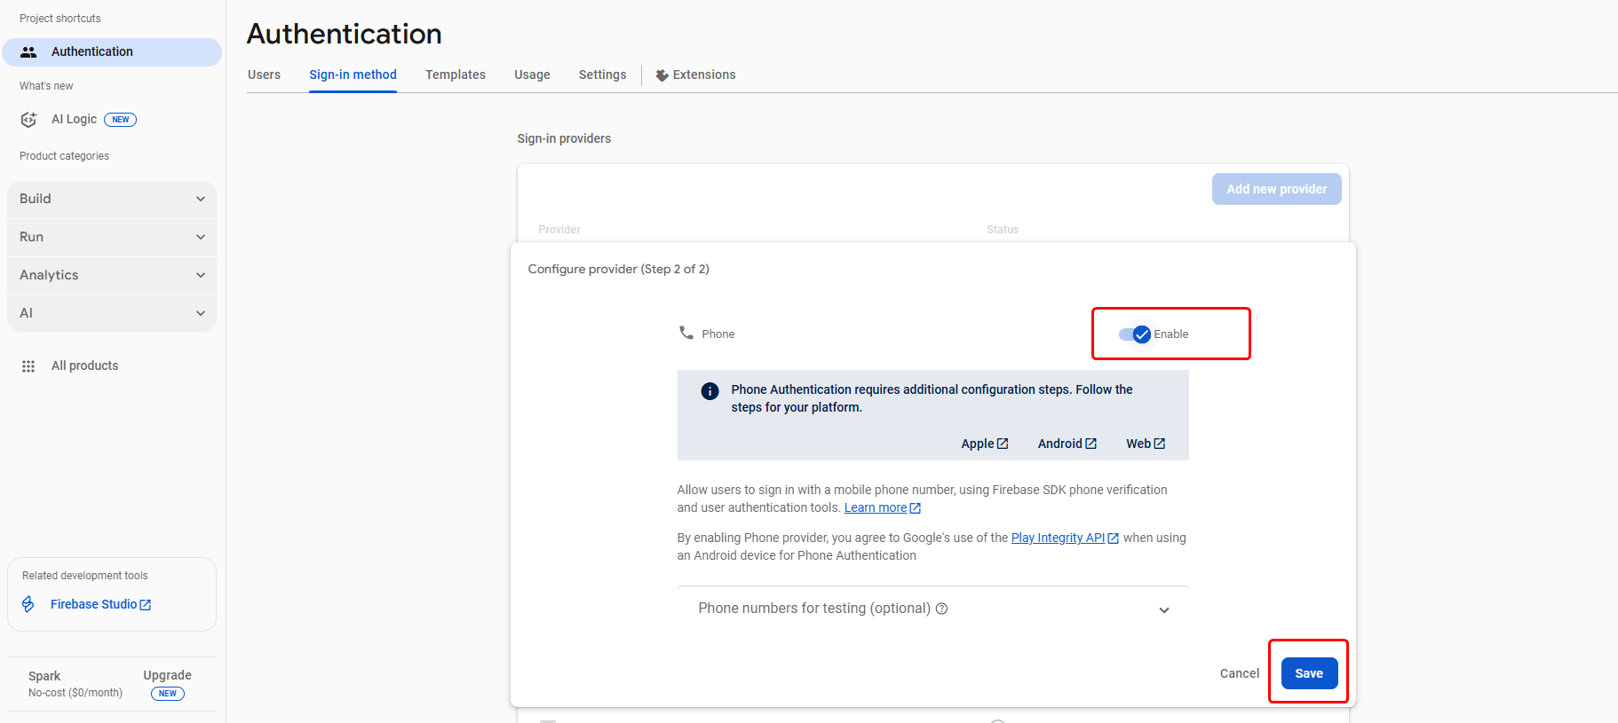Cancel the provider configuration
The height and width of the screenshot is (723, 1618).
pyautogui.click(x=1239, y=673)
